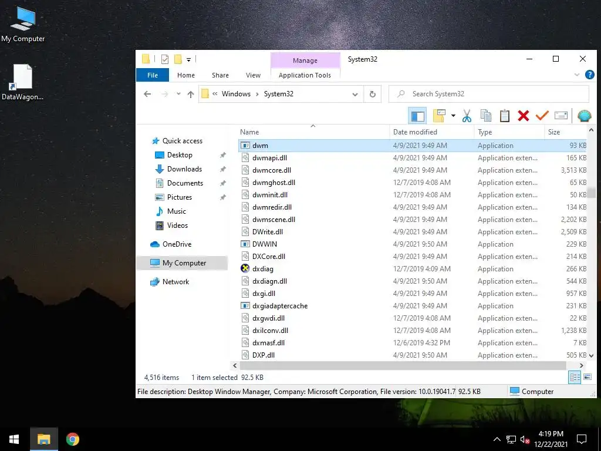
Task: Open the Share ribbon tab
Action: [220, 75]
